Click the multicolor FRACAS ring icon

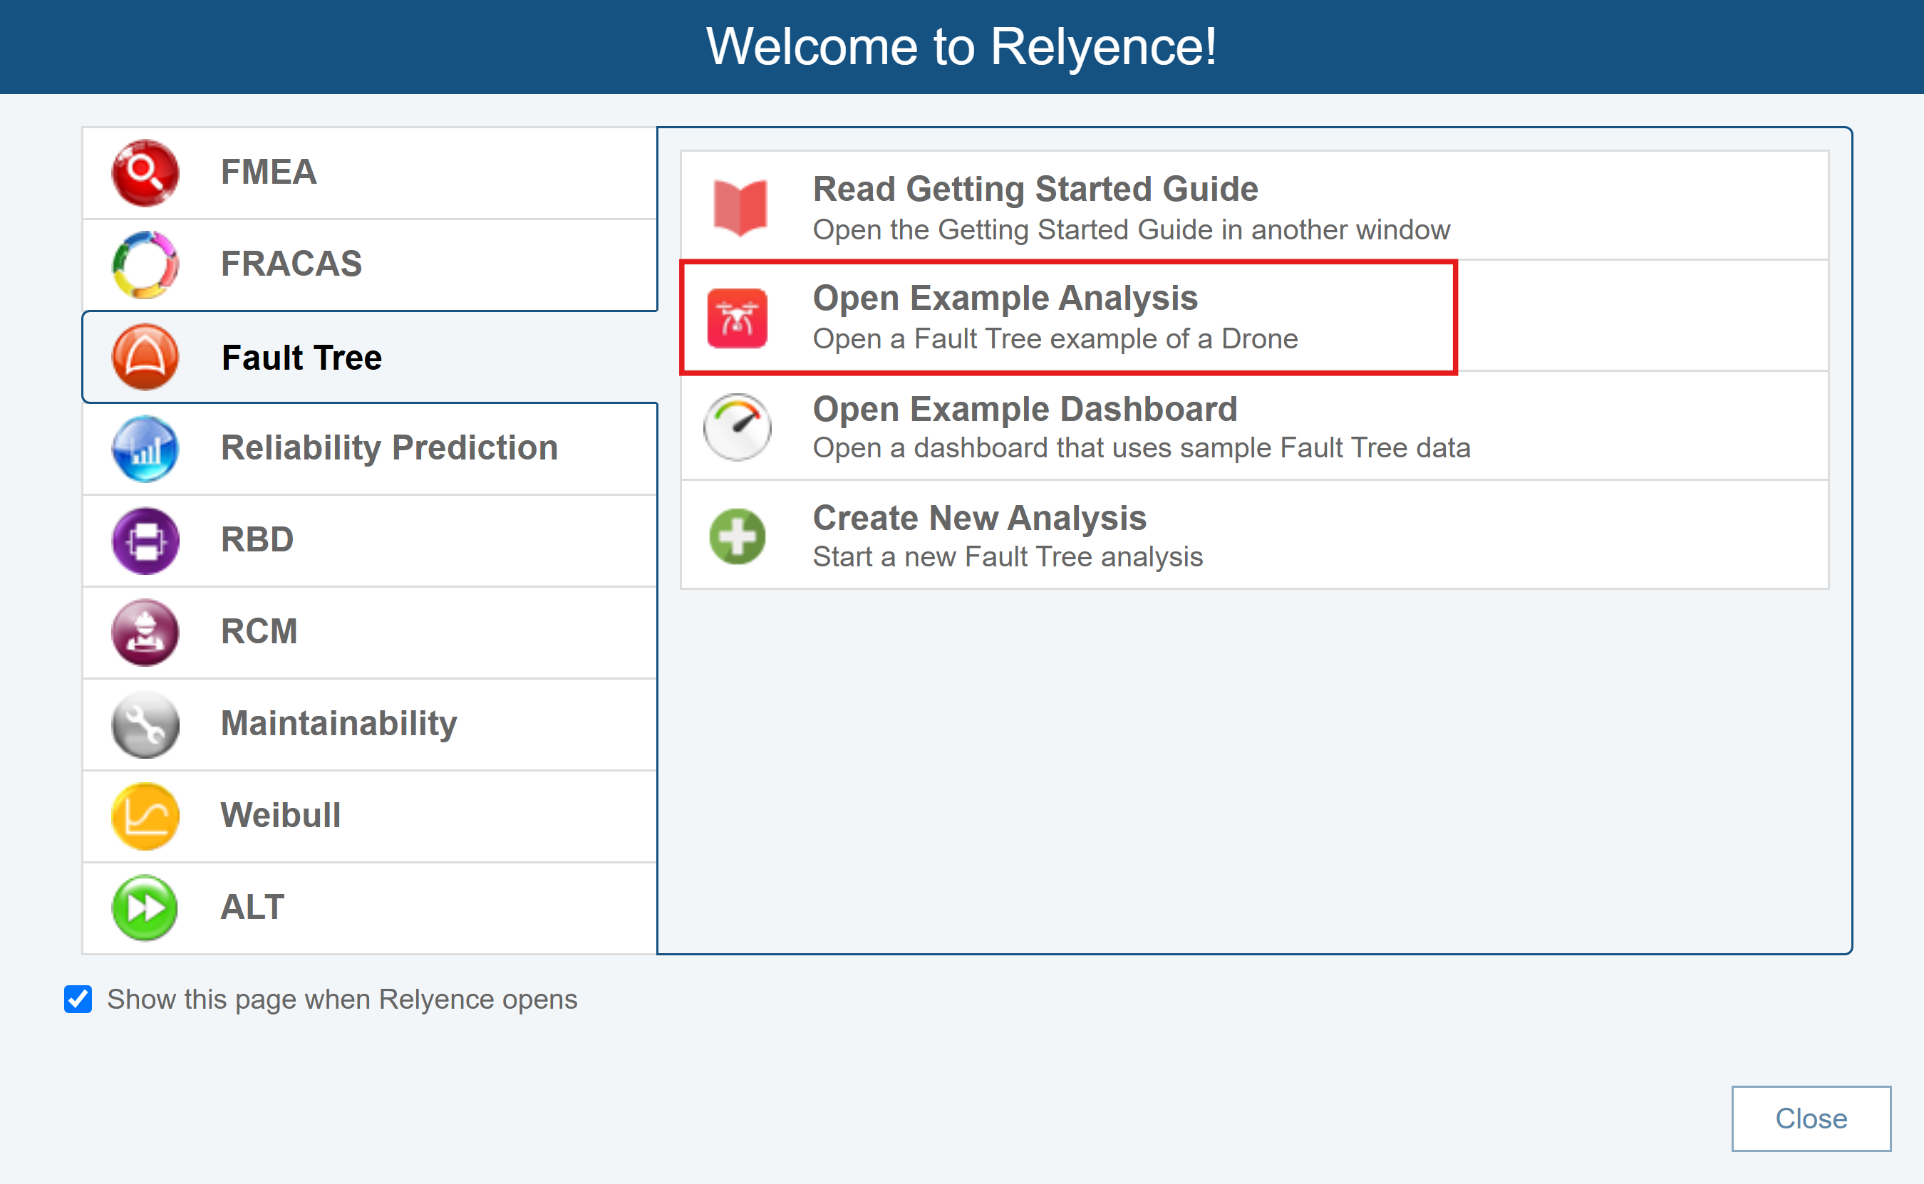tap(145, 265)
